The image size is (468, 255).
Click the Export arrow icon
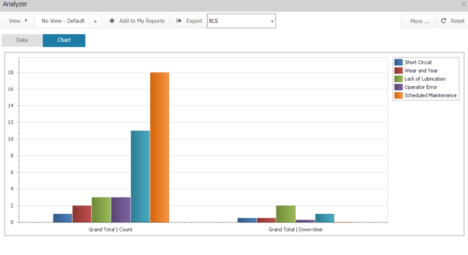[179, 21]
